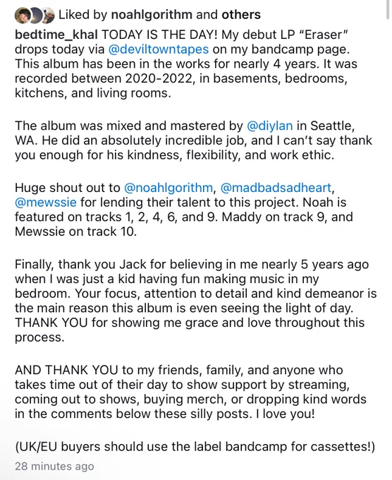The image size is (392, 480).
Task: Open @noahlgorithm mention in the shout out
Action: click(169, 188)
